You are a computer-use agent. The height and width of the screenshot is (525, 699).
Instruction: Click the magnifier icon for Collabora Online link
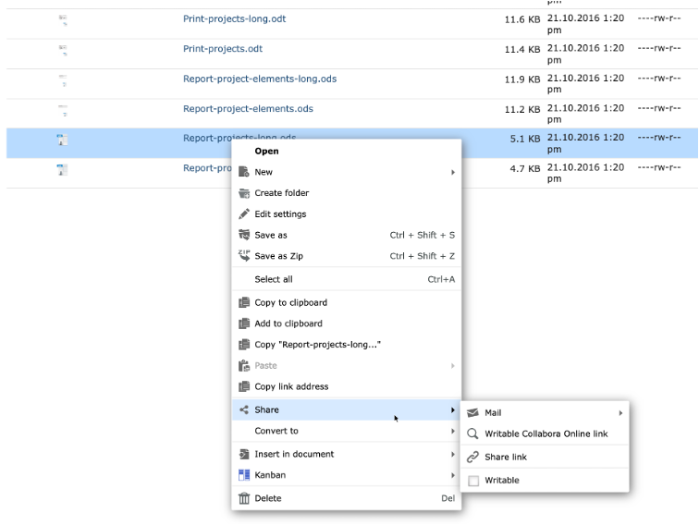(x=472, y=433)
